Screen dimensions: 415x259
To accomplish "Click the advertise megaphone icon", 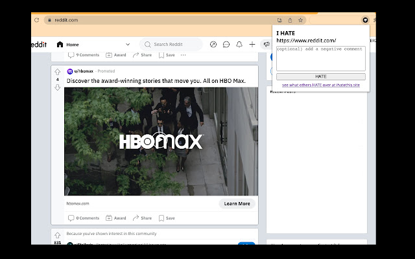I will tap(267, 45).
